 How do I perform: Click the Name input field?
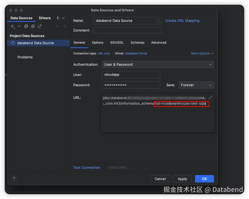(128, 21)
